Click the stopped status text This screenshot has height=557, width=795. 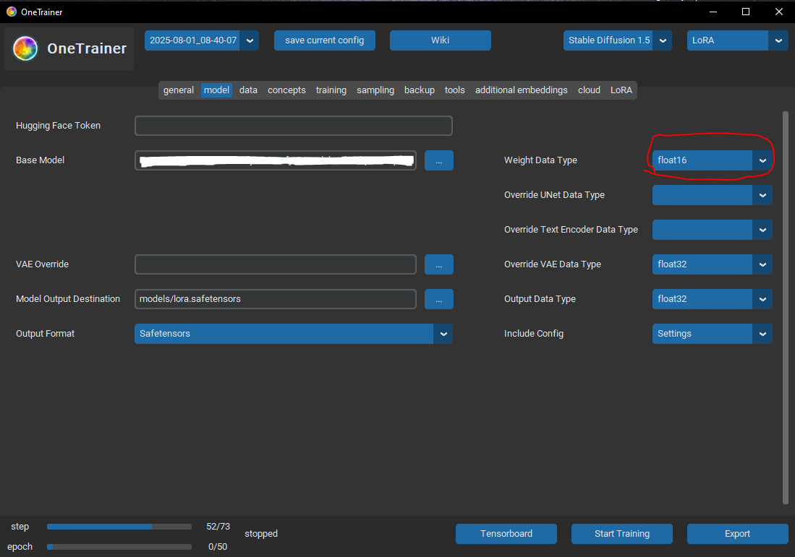261,534
